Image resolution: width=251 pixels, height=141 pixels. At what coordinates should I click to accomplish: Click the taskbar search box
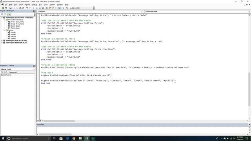29,138
